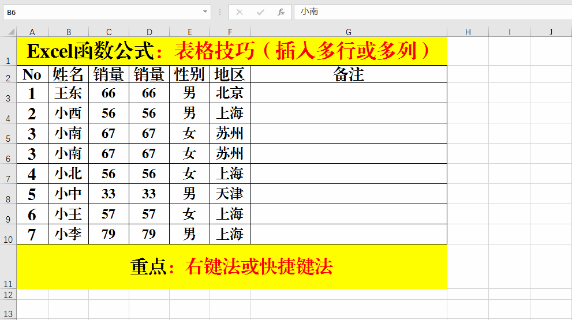The image size is (572, 320).
Task: Click the empty 备注 cell in 王东's row
Action: (x=349, y=93)
